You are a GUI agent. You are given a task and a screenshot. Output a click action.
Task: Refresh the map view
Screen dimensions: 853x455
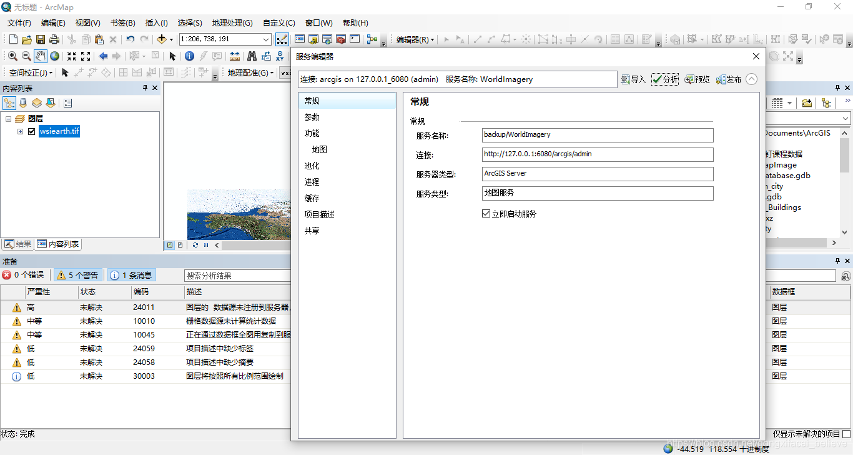pyautogui.click(x=195, y=245)
